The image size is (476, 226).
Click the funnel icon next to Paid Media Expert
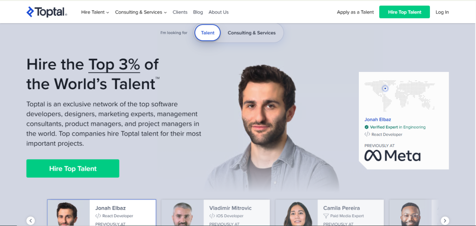click(326, 216)
